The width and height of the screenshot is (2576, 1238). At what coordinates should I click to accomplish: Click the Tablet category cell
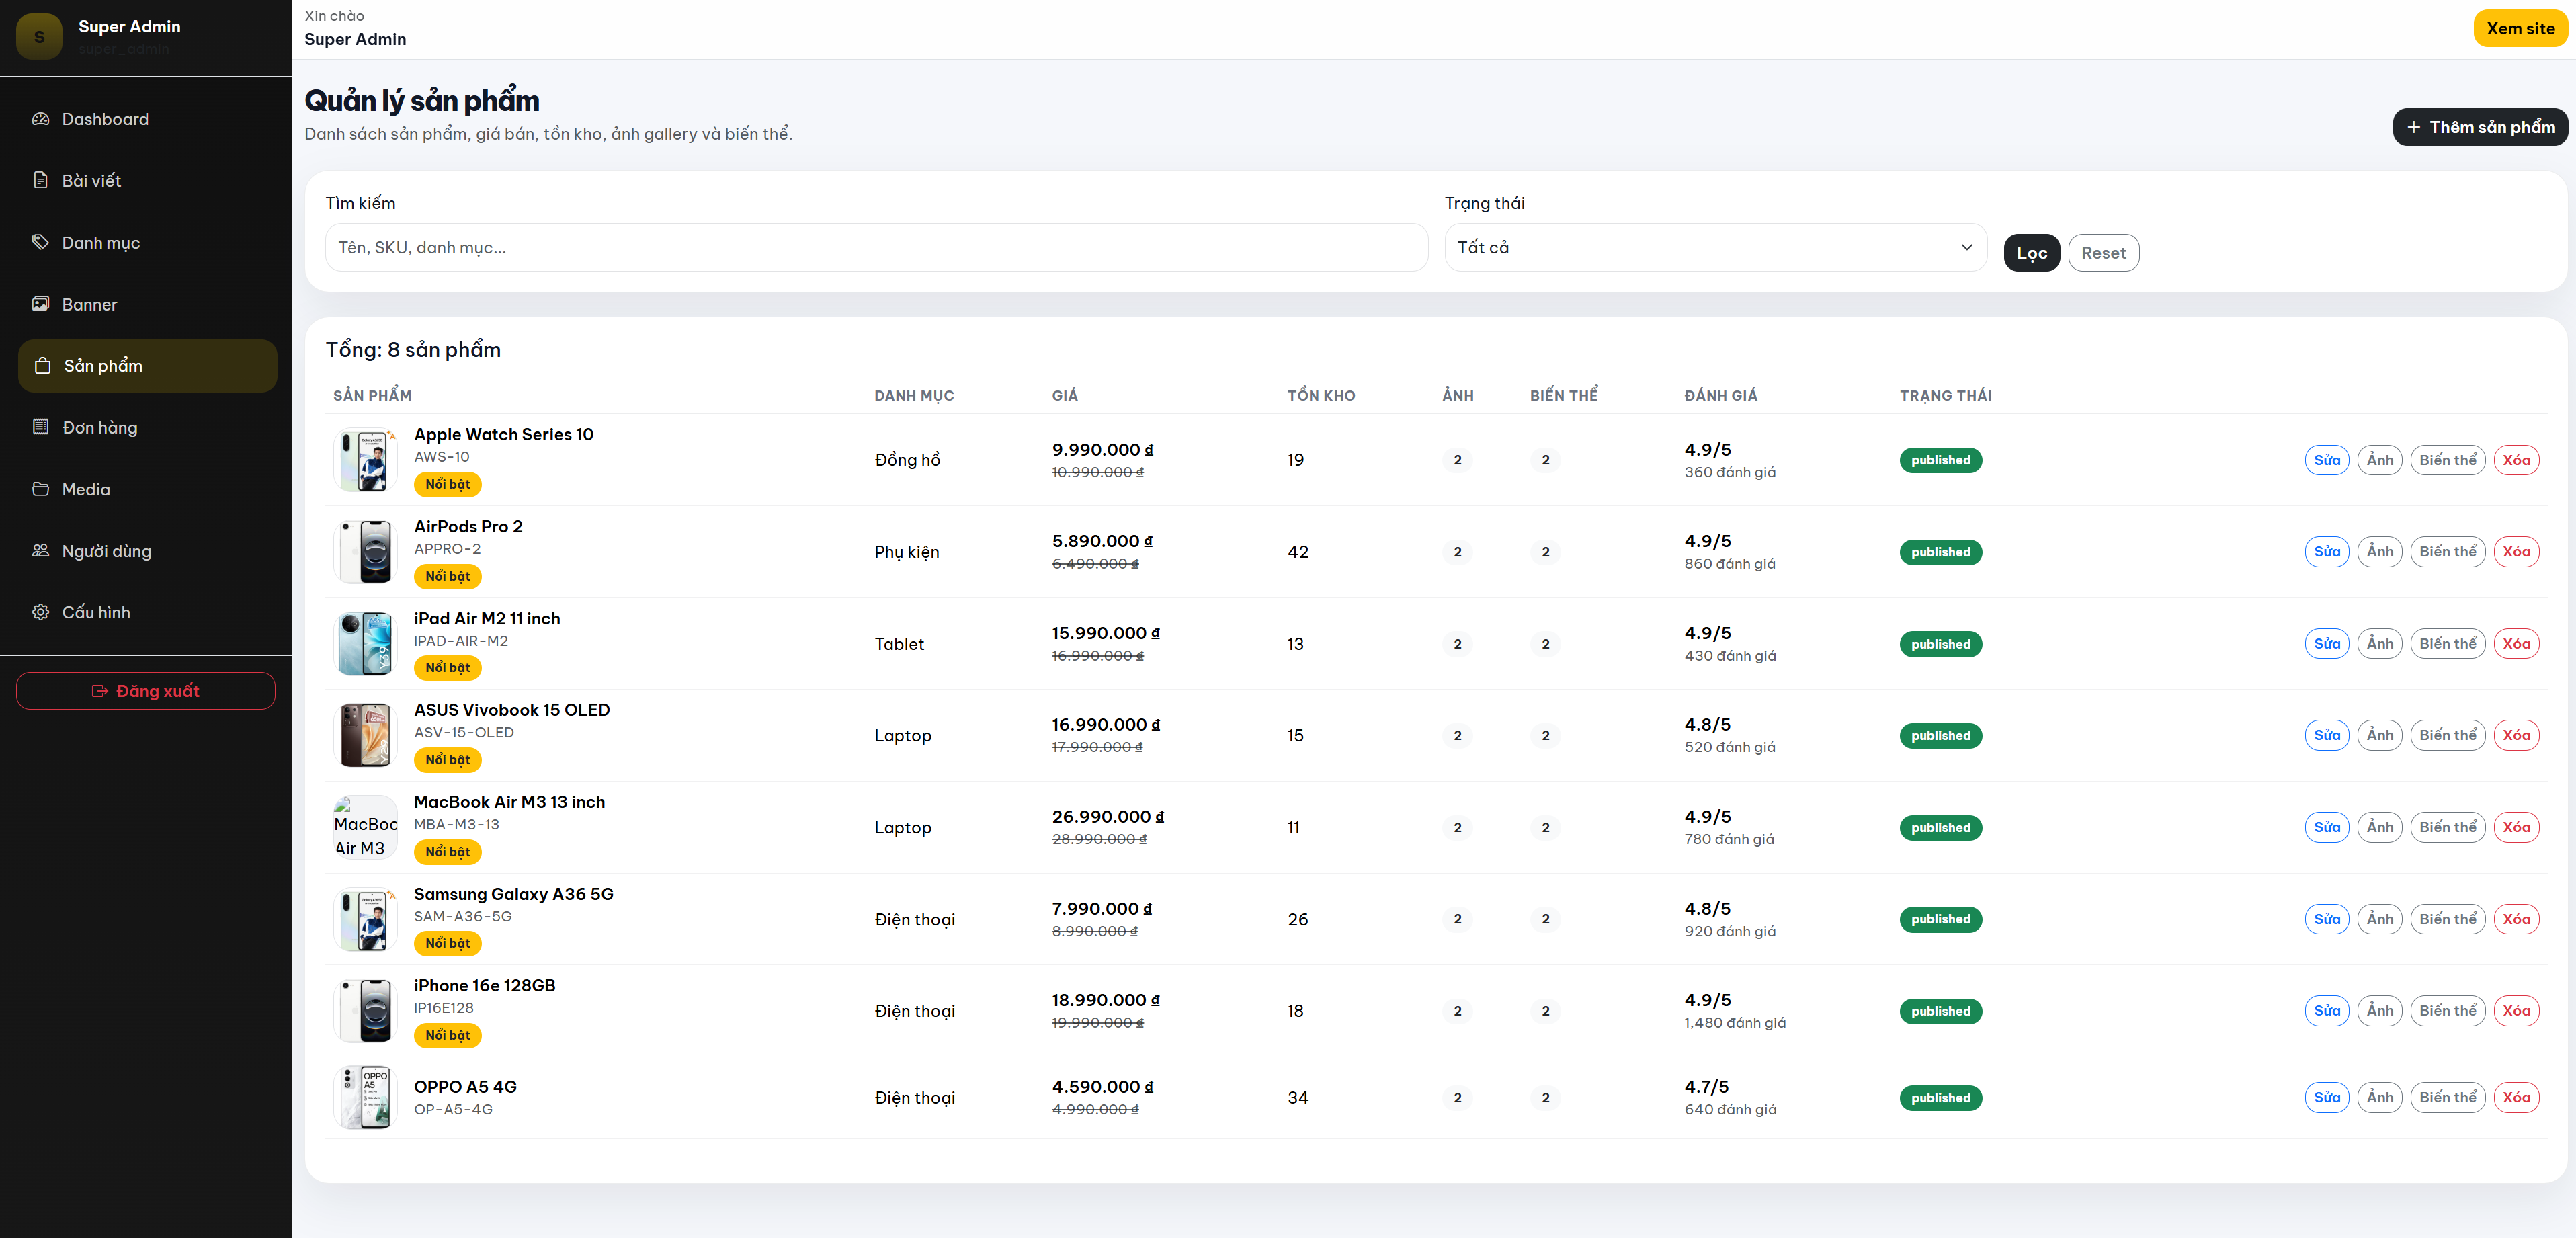pos(899,644)
